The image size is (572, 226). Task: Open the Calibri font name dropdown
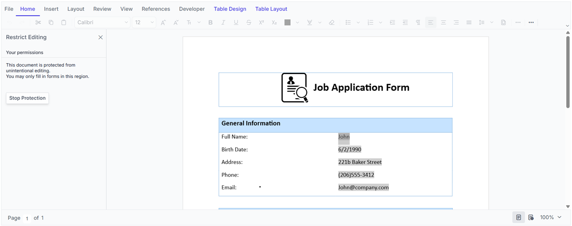(102, 22)
